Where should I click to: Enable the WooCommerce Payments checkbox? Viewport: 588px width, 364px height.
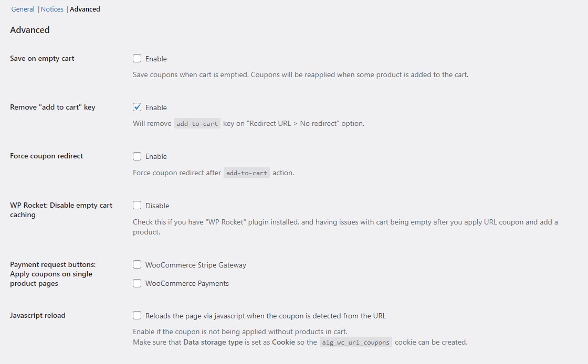pos(137,283)
